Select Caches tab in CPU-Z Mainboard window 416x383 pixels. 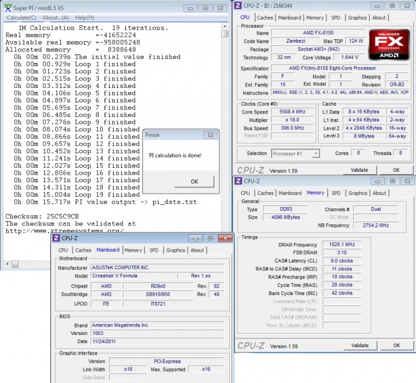83,250
